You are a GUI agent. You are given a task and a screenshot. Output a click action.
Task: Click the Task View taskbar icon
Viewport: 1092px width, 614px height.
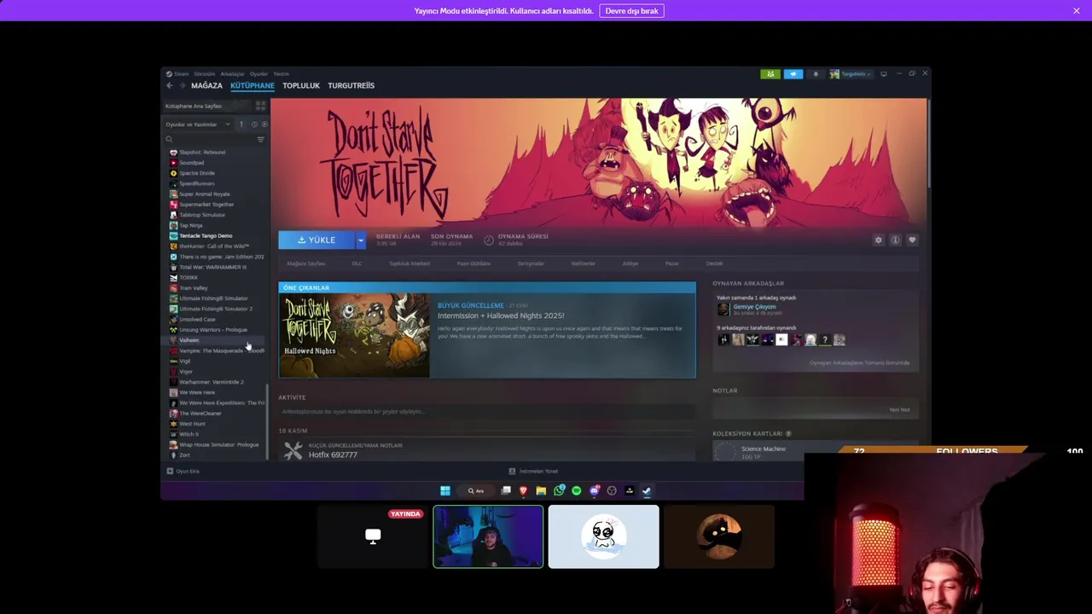pyautogui.click(x=506, y=490)
